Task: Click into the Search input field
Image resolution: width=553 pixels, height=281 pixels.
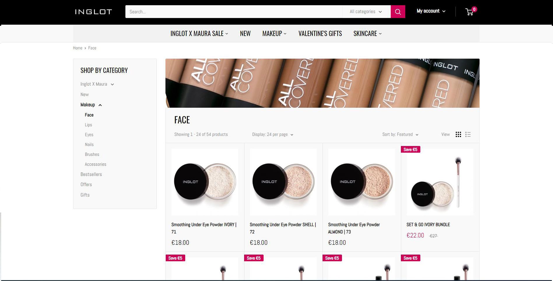Action: click(x=234, y=12)
